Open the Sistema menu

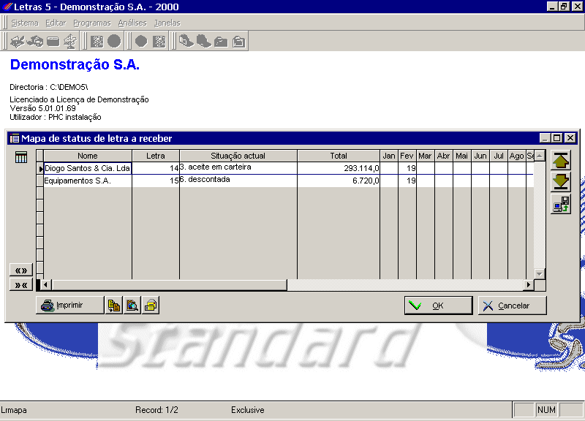pyautogui.click(x=25, y=23)
